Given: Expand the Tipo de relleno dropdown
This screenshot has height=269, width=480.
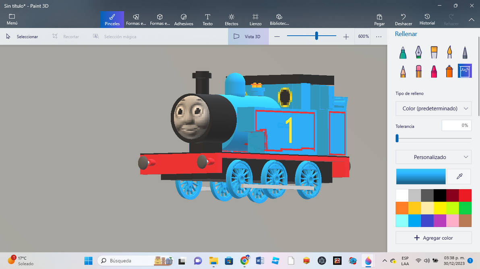Looking at the screenshot, I should pyautogui.click(x=433, y=109).
